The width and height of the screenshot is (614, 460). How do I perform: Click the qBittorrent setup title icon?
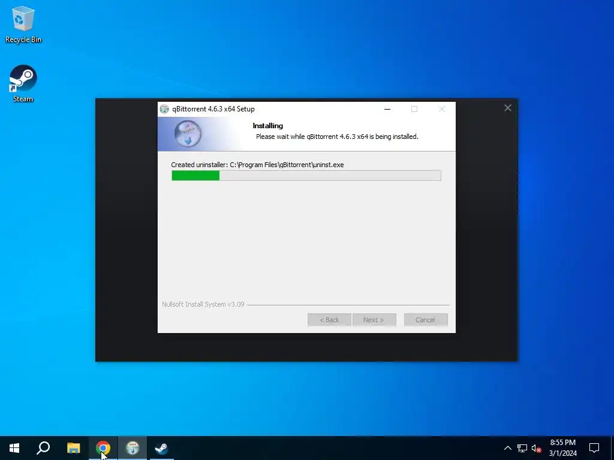coord(164,109)
